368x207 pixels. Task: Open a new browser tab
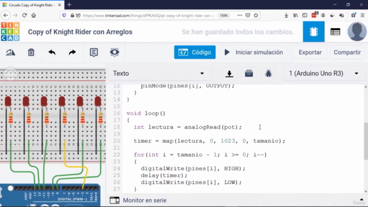point(69,5)
